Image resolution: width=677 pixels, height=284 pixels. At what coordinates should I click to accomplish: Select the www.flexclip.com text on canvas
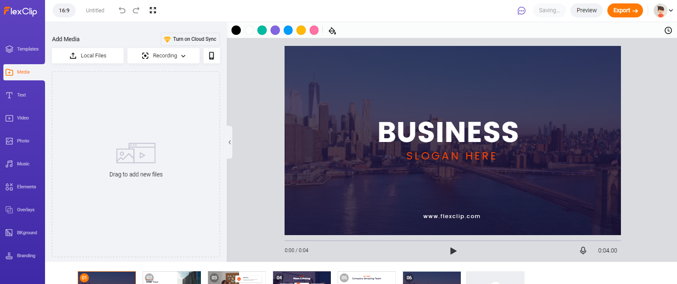(451, 216)
